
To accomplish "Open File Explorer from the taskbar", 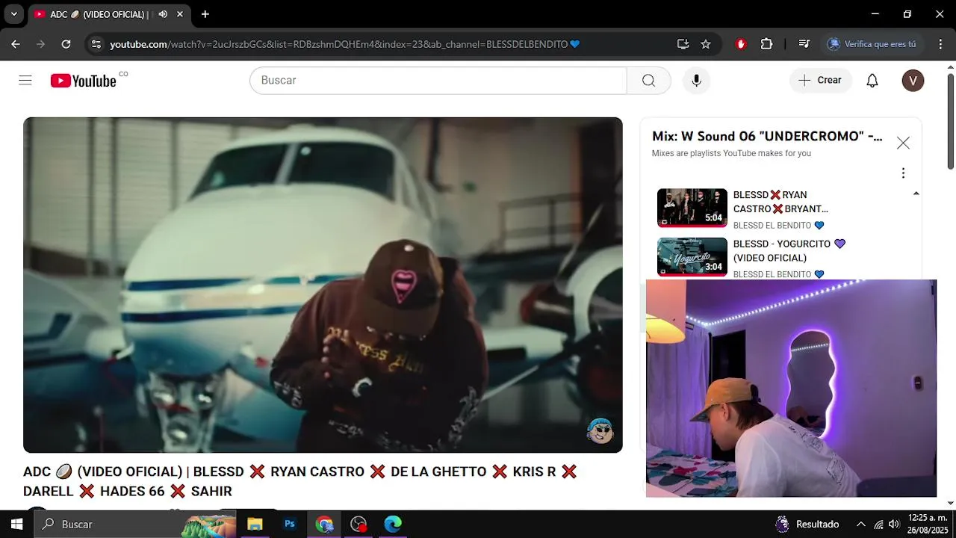I will click(255, 525).
